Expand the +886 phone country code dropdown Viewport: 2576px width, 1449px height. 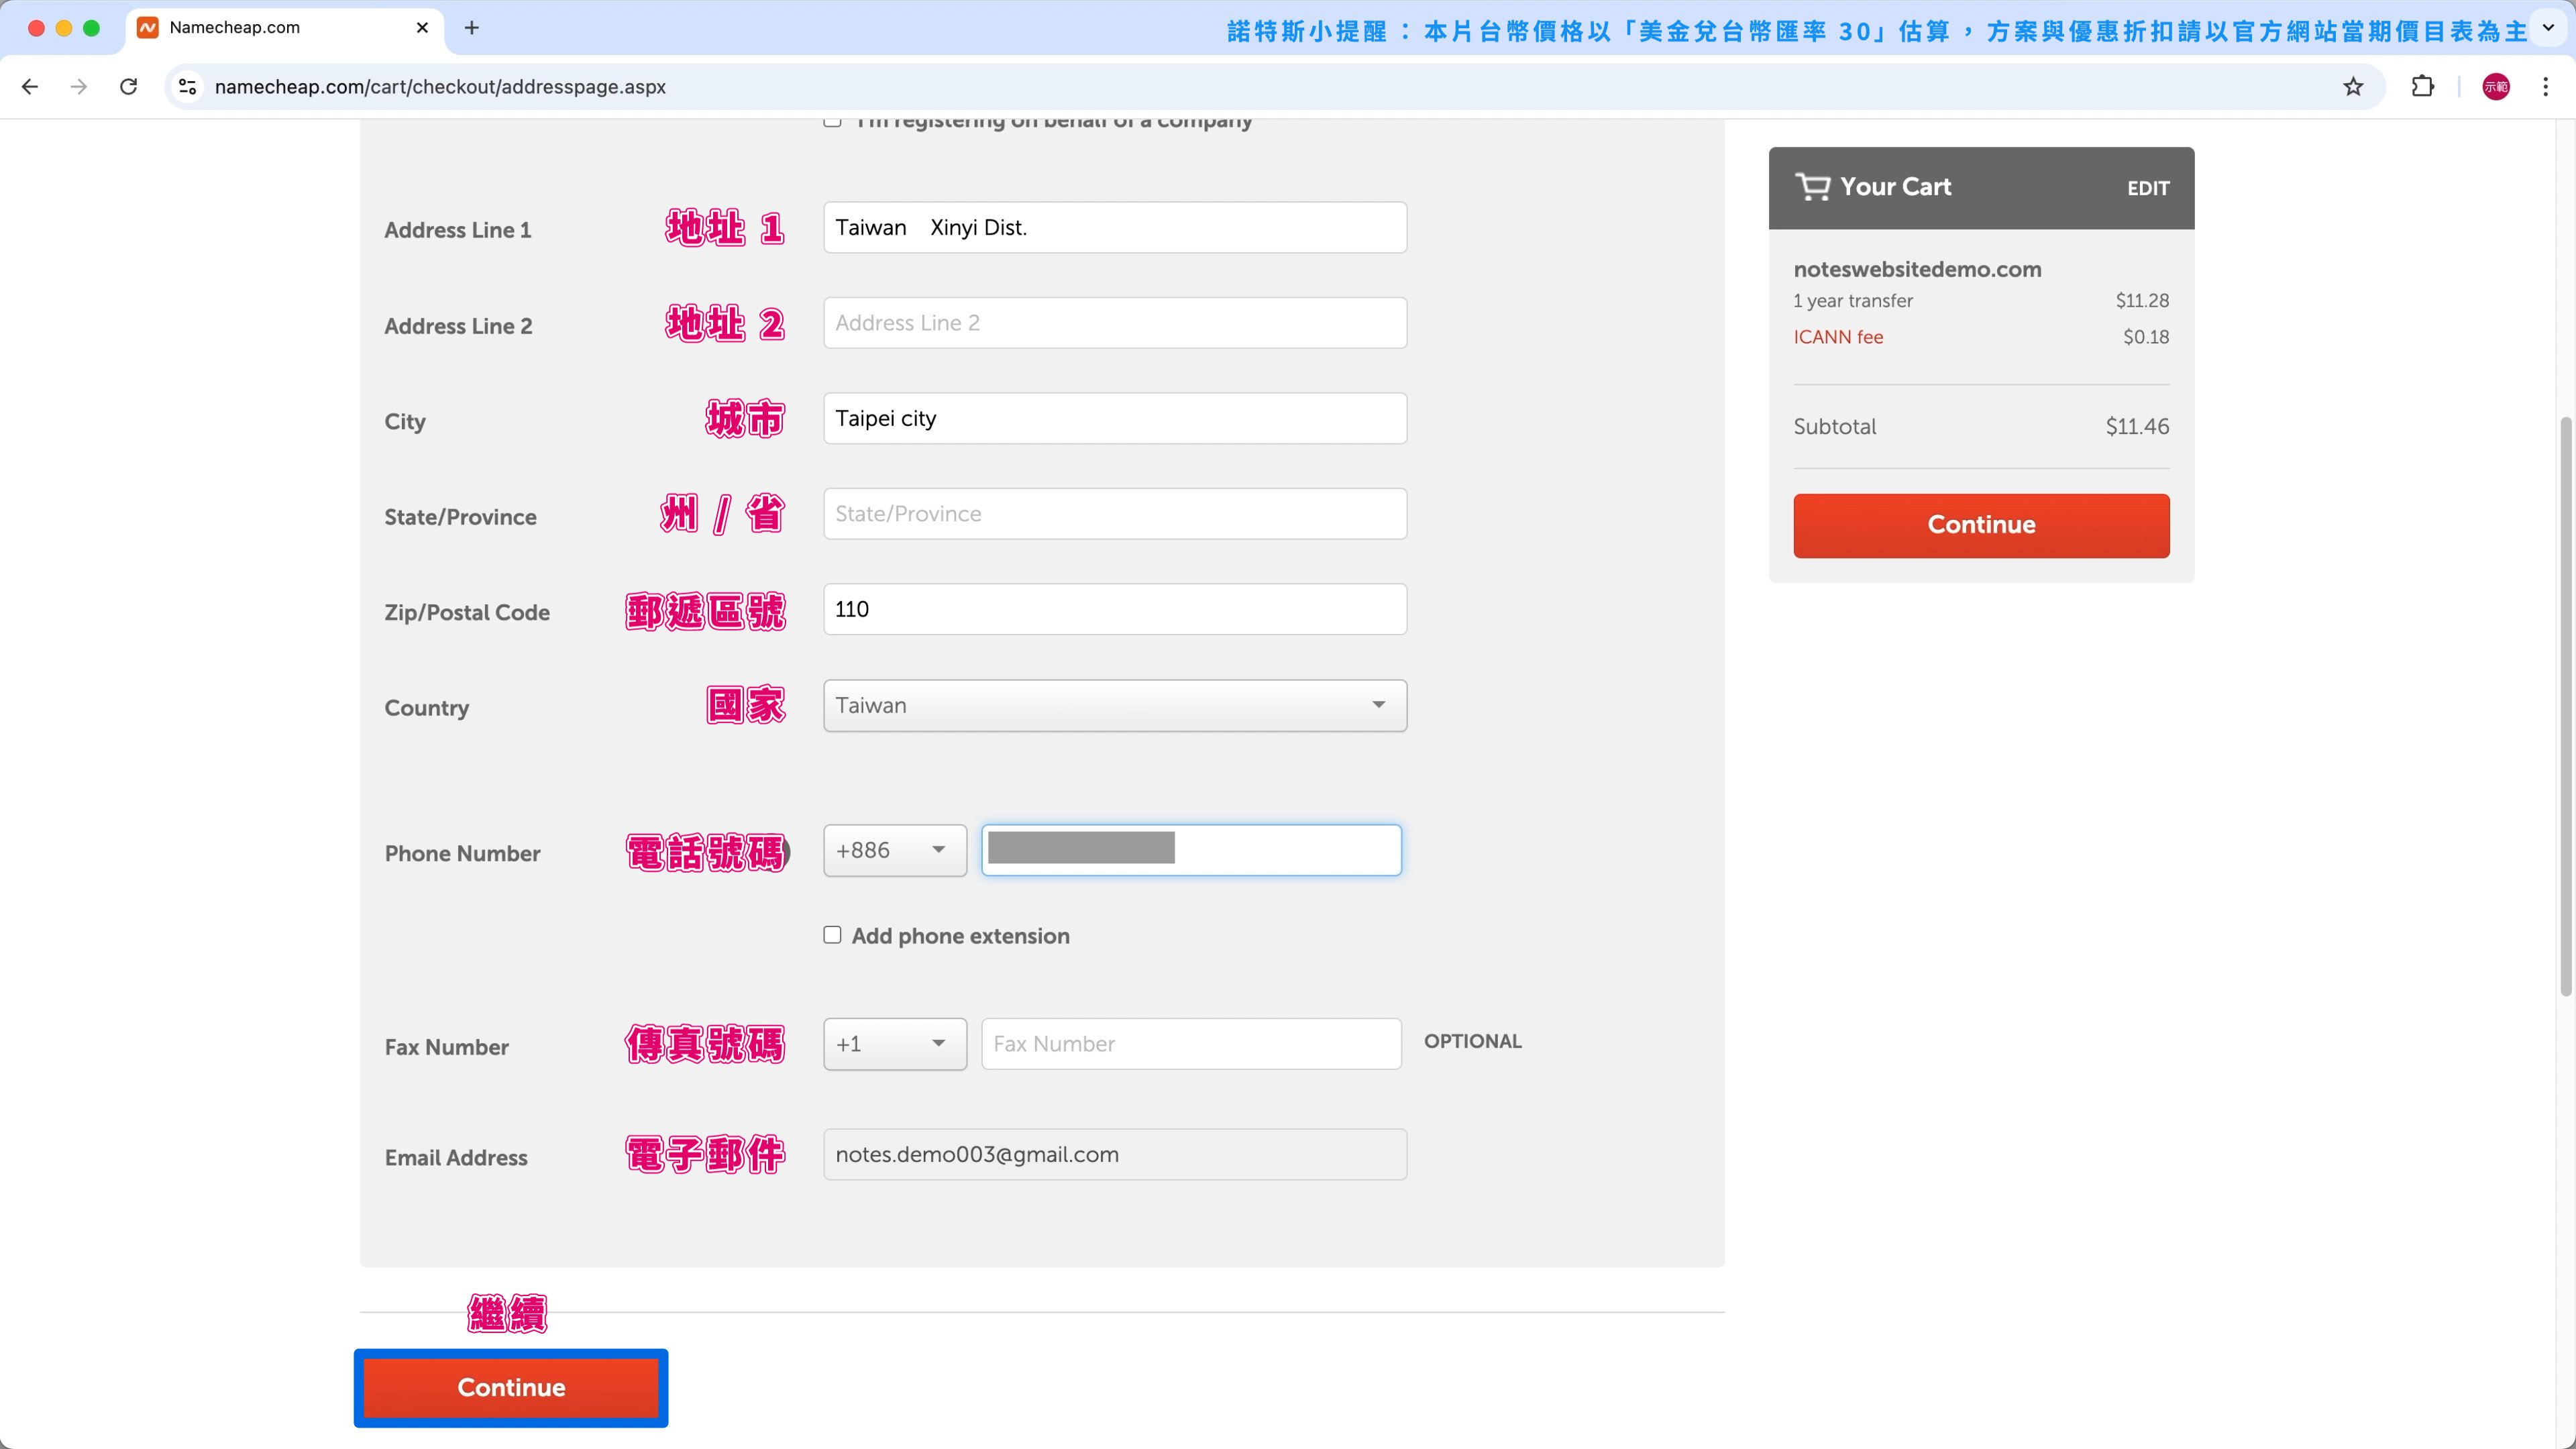coord(894,851)
